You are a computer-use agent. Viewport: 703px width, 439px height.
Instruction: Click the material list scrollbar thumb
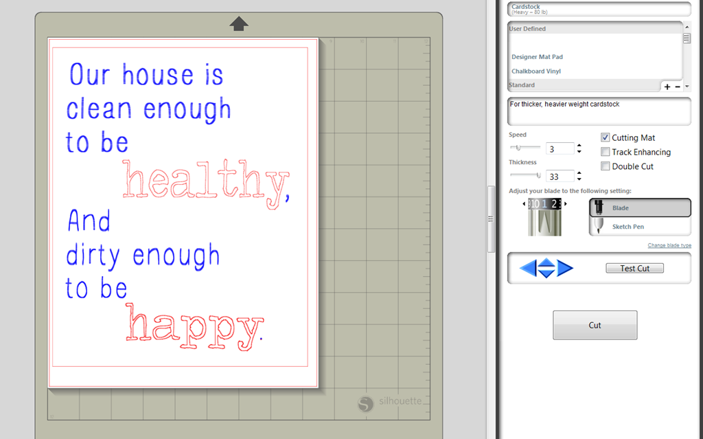point(687,38)
